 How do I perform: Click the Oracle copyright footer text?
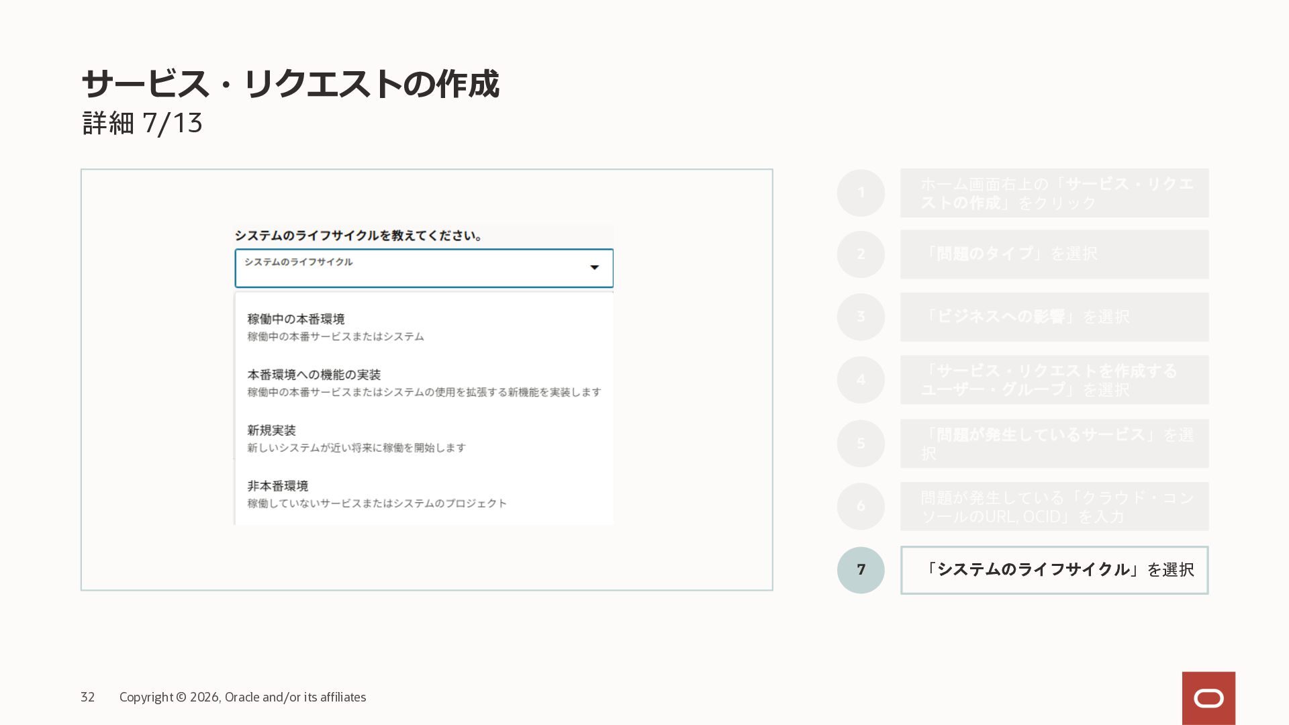pyautogui.click(x=242, y=697)
